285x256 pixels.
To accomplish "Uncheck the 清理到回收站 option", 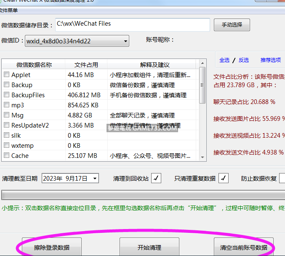I will [x=156, y=179].
